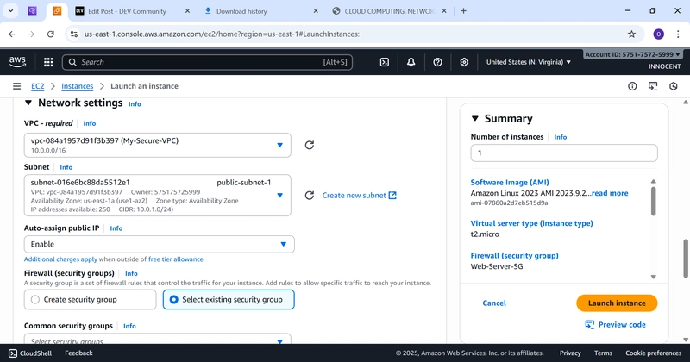690x362 pixels.
Task: Close the Edit Post DEV Community tab
Action: pos(187,11)
